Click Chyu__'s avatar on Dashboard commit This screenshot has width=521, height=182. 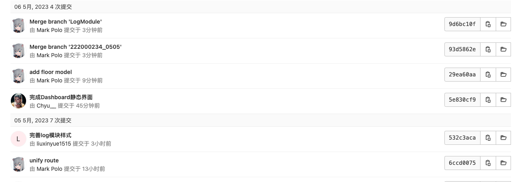tap(18, 101)
